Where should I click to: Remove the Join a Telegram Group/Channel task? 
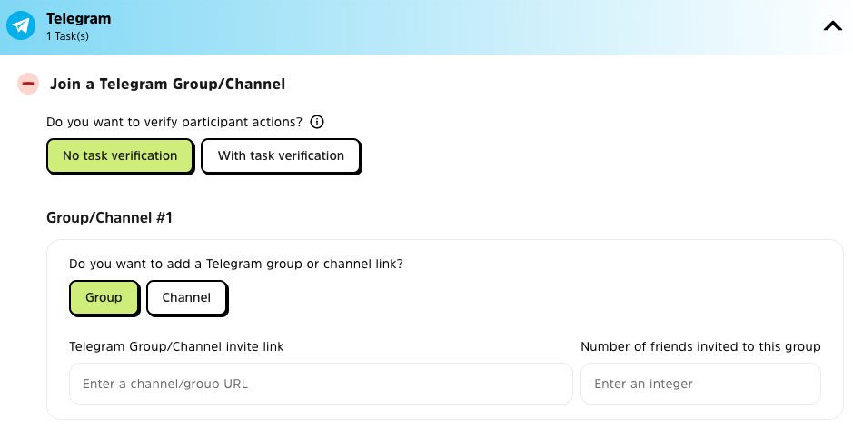[28, 84]
